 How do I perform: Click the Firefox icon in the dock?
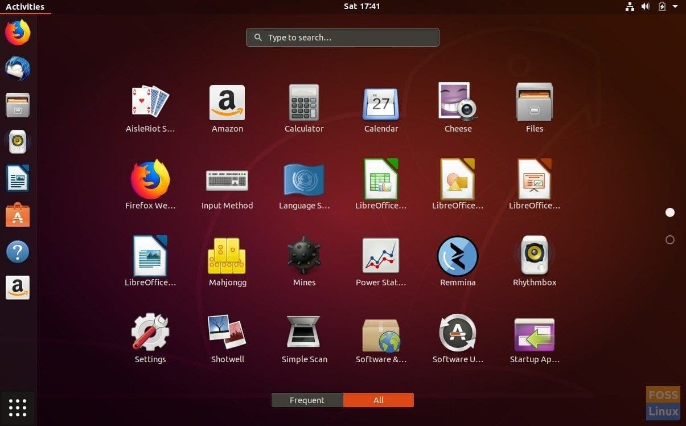coord(18,32)
